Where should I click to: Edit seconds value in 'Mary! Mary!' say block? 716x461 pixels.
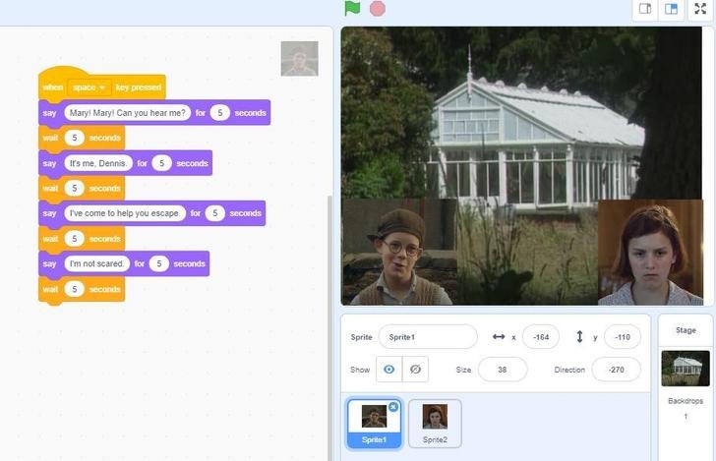click(x=219, y=113)
